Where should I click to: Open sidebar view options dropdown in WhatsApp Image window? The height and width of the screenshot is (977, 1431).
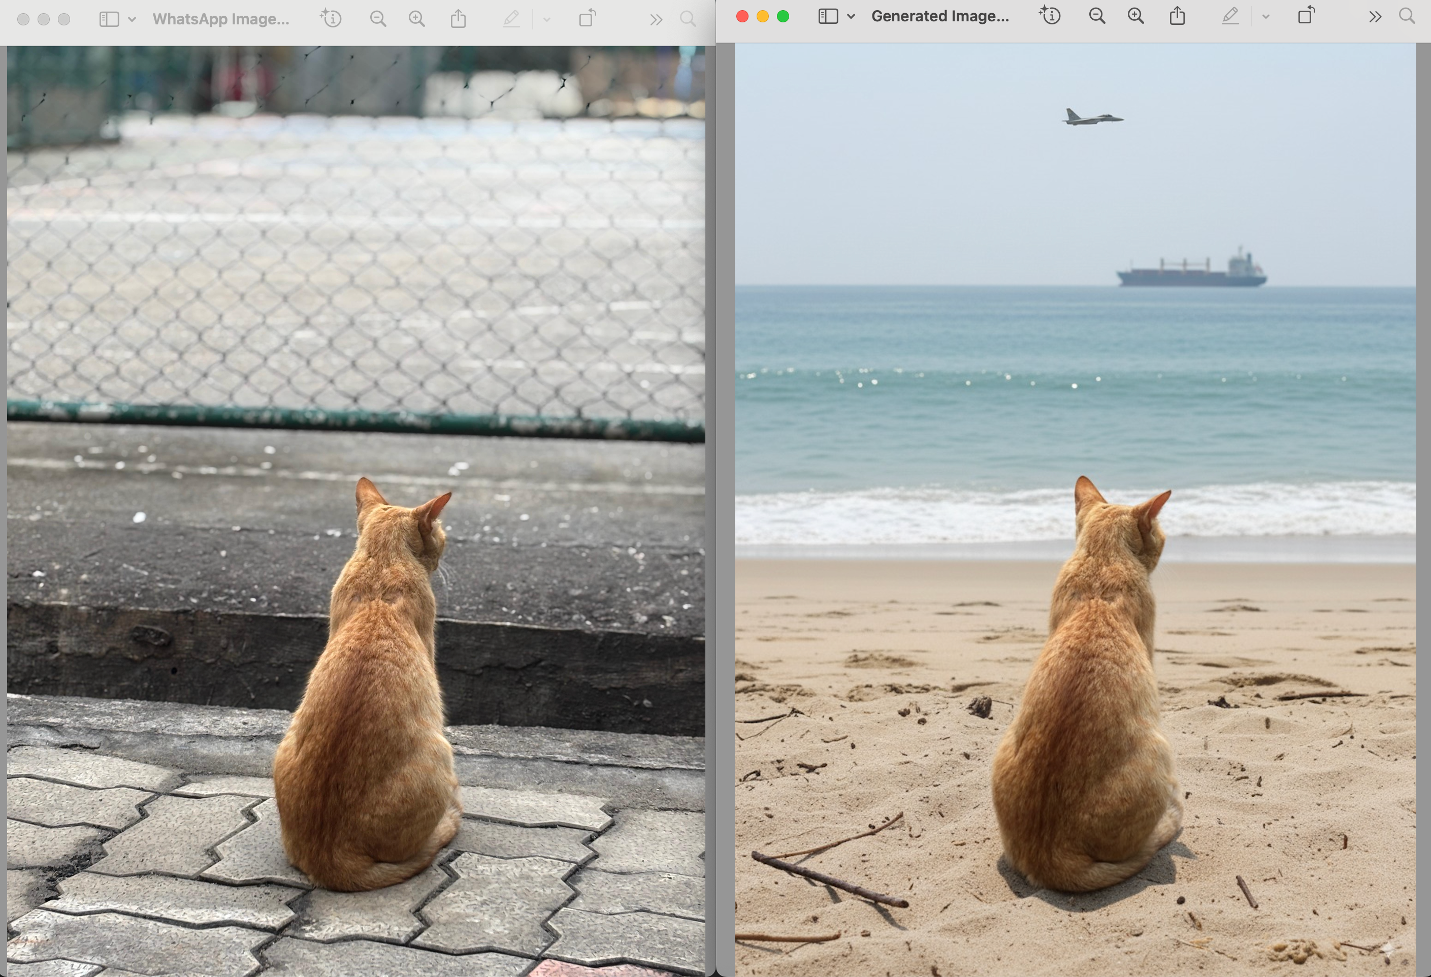pyautogui.click(x=132, y=20)
